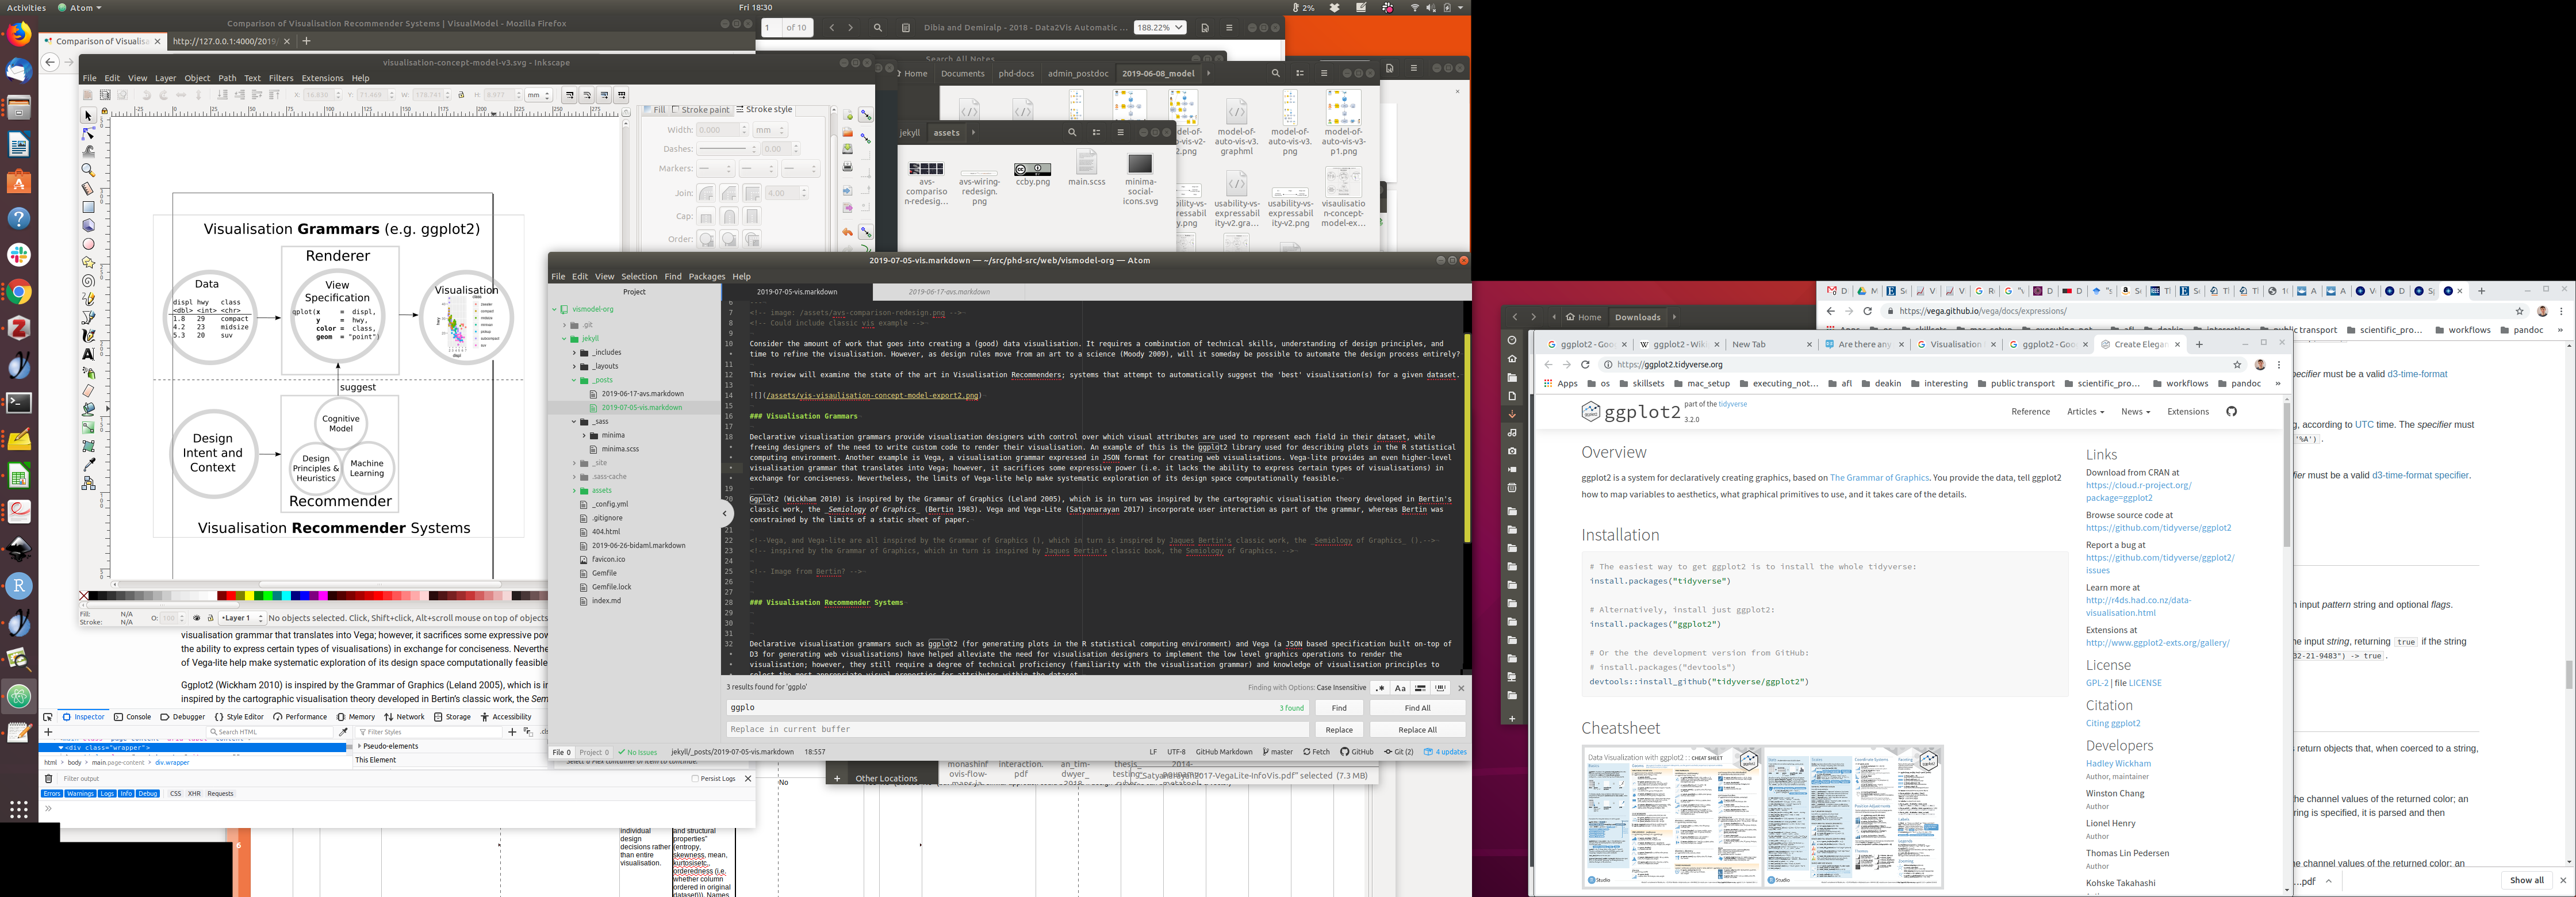Screen dimensions: 2576x897
Task: Select the Inkscape Rectangle tool
Action: coord(88,207)
